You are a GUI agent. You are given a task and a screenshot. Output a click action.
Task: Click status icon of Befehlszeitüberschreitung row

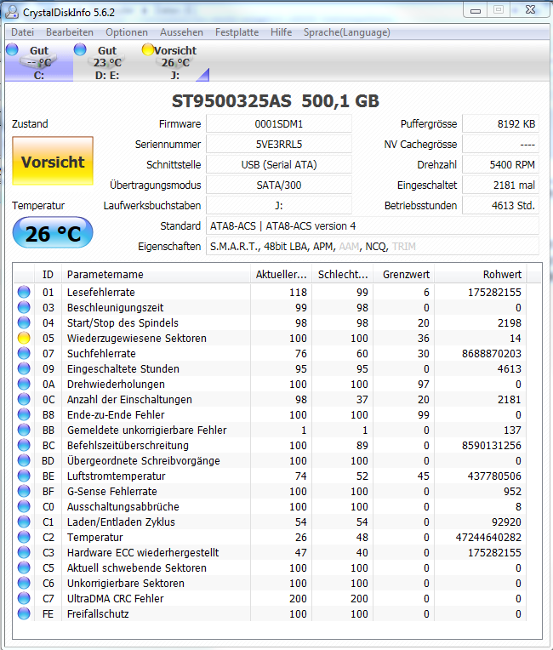pos(24,445)
